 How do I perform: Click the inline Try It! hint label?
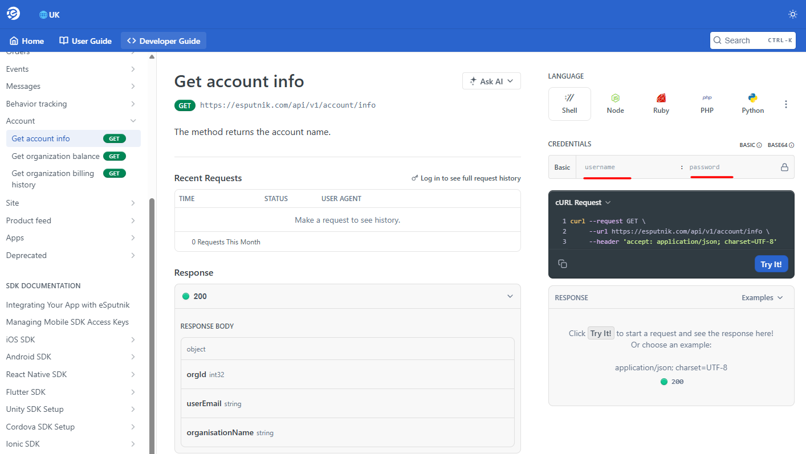[601, 333]
